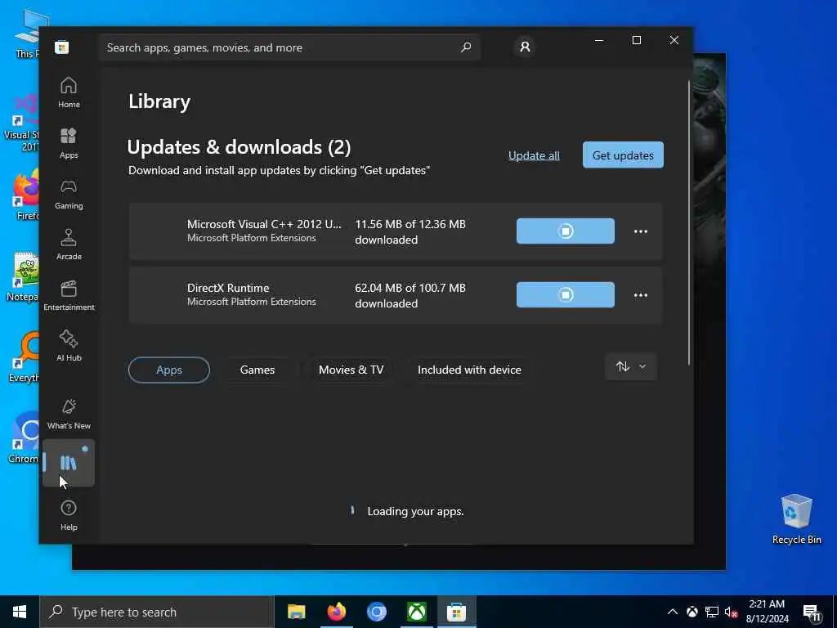The height and width of the screenshot is (628, 837).
Task: Click the Library page scrollbar
Action: (x=689, y=222)
